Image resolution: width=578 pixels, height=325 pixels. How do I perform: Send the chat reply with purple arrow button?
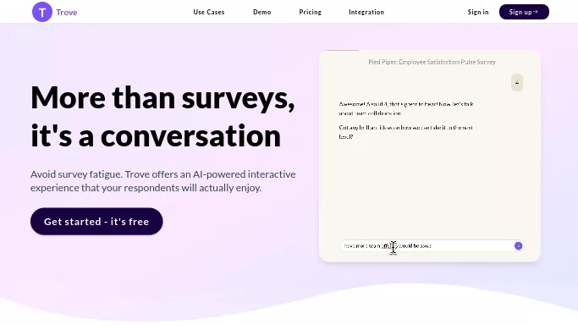518,245
